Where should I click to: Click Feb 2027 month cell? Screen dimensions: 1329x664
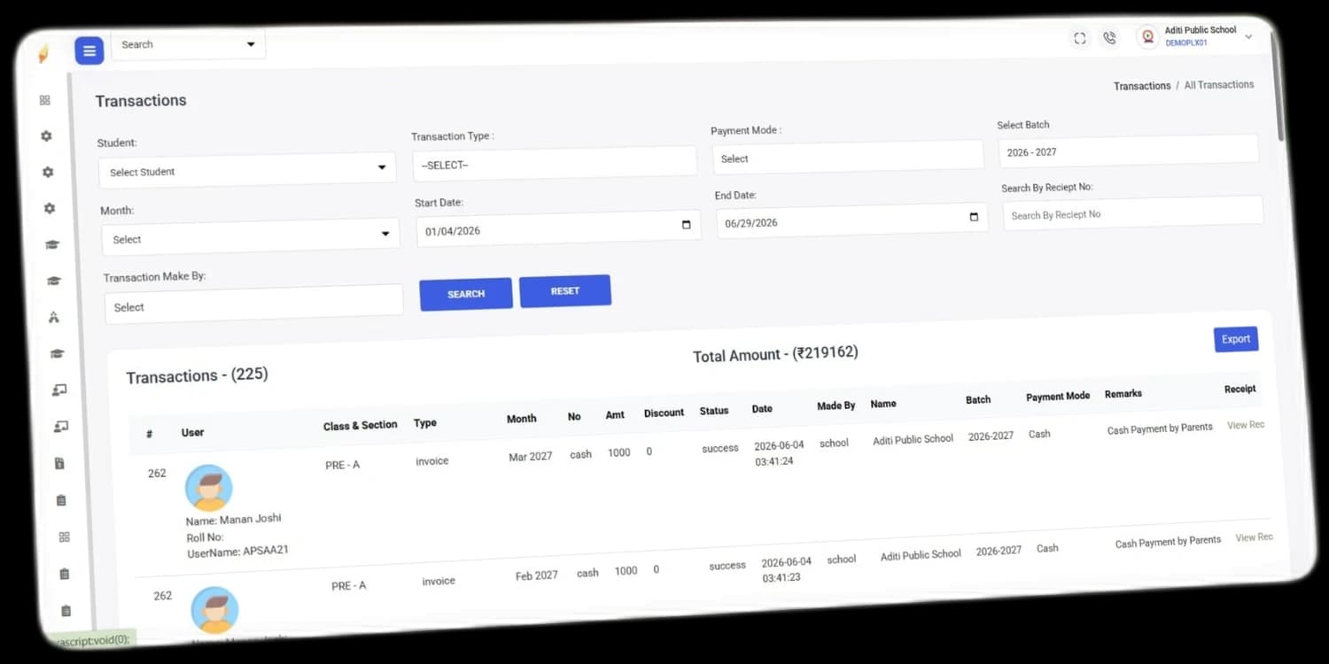pyautogui.click(x=537, y=575)
